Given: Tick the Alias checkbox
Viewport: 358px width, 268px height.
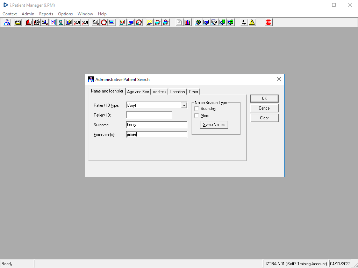Looking at the screenshot, I should pos(196,116).
